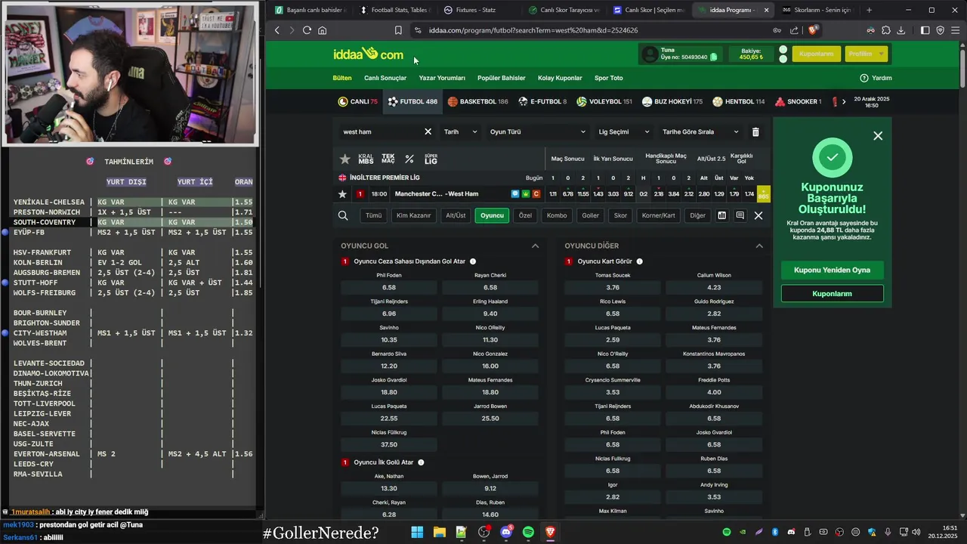Screen dimensions: 967x544
Task: Favorite the Manchester City–West Ham match
Action: point(342,194)
